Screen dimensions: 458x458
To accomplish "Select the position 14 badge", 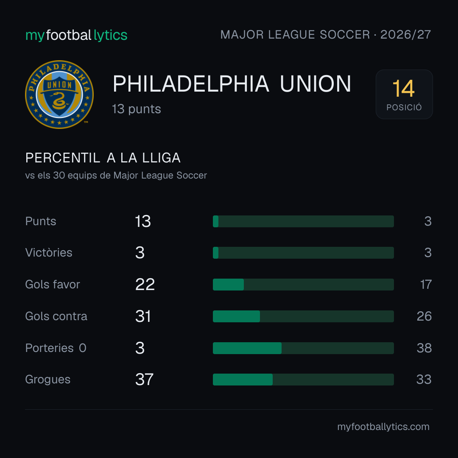I will tap(404, 94).
